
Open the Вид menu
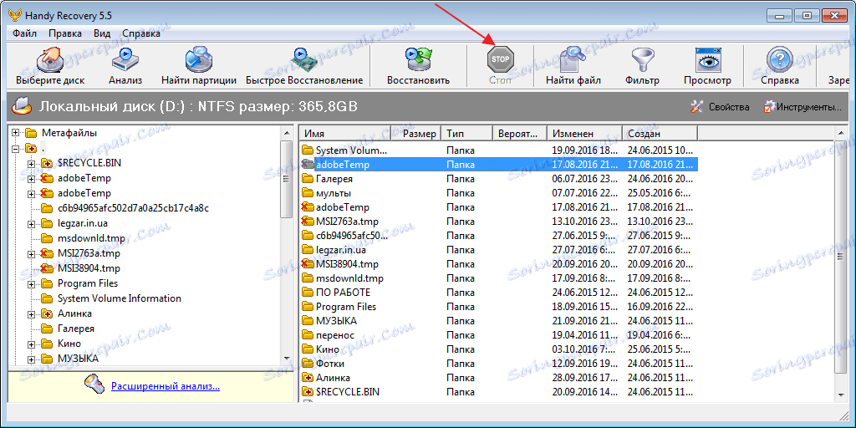click(x=102, y=33)
